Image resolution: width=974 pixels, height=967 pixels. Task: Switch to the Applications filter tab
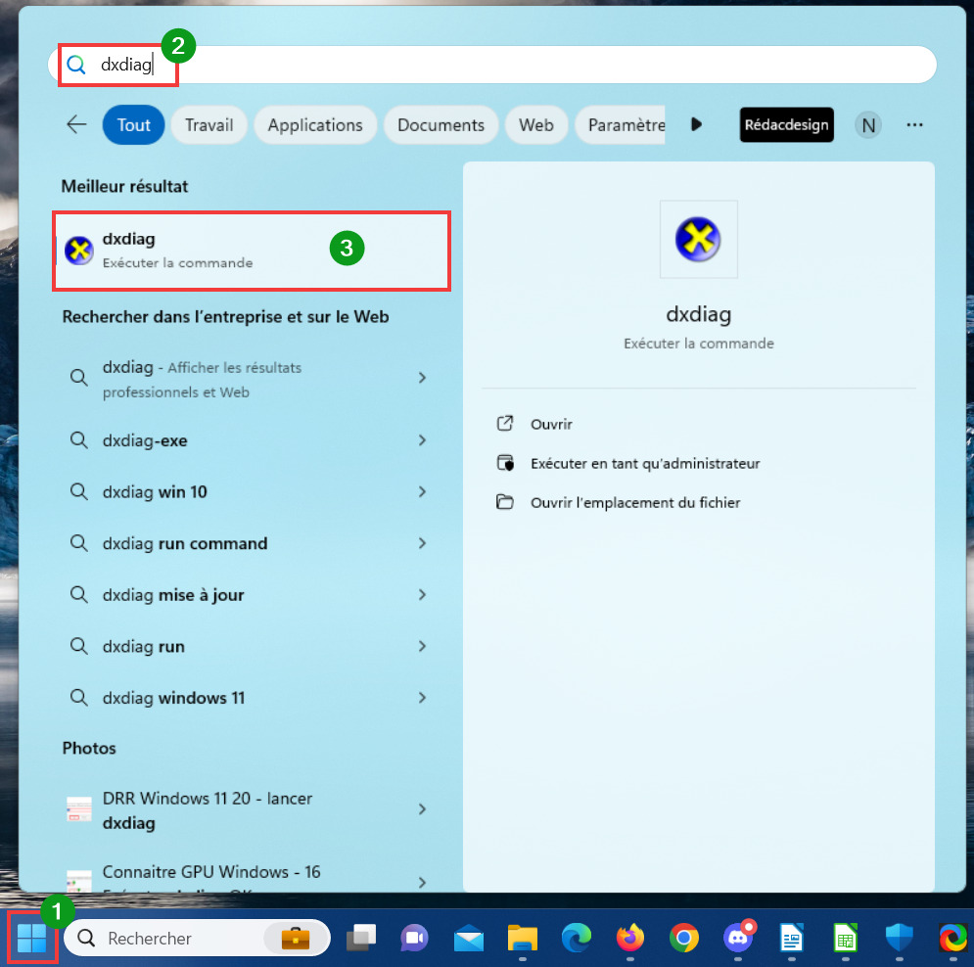pos(315,125)
